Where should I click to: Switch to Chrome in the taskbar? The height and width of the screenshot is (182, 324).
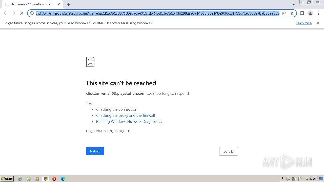point(46,179)
